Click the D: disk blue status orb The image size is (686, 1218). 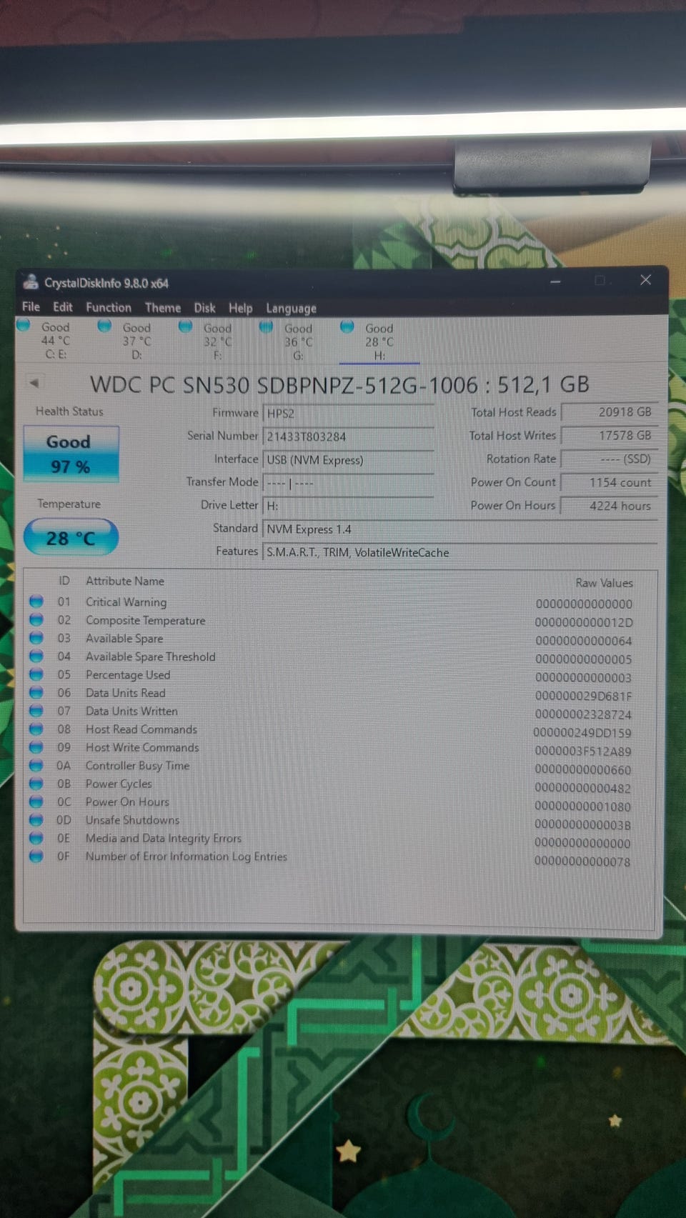(x=104, y=326)
